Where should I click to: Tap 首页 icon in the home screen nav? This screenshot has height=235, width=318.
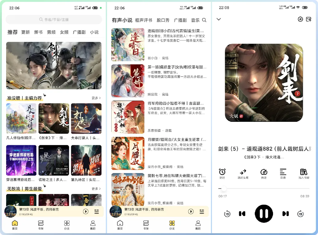pyautogui.click(x=15, y=223)
